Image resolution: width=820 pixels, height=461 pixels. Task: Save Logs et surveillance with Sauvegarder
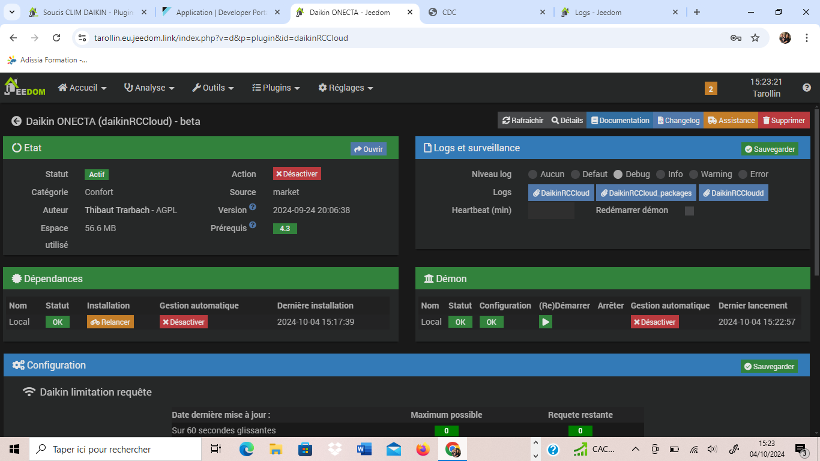point(770,149)
